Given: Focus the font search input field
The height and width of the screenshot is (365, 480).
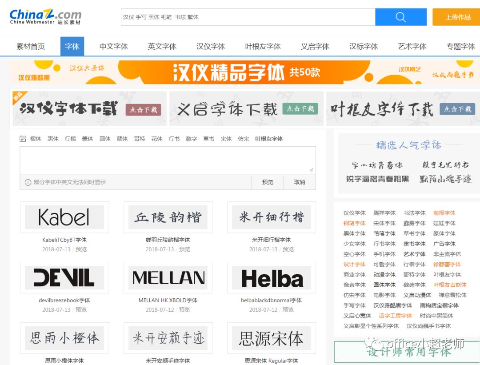Looking at the screenshot, I should pos(248,17).
